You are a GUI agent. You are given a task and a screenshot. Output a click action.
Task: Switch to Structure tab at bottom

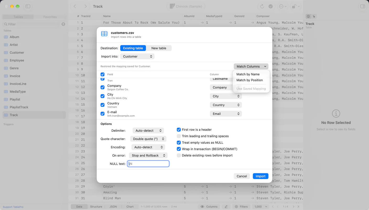tap(96, 207)
